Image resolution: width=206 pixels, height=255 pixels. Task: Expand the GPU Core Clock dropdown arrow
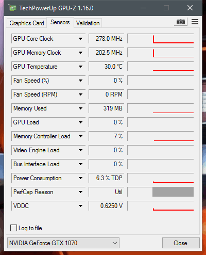click(x=80, y=39)
